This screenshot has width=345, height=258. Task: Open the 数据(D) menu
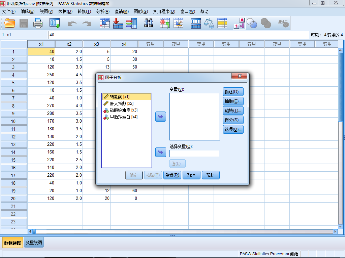pyautogui.click(x=66, y=12)
